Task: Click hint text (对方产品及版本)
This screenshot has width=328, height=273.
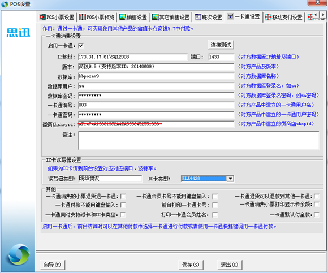Action: tap(258, 67)
